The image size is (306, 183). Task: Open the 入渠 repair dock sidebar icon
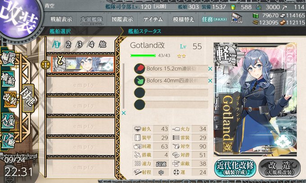click(8, 121)
